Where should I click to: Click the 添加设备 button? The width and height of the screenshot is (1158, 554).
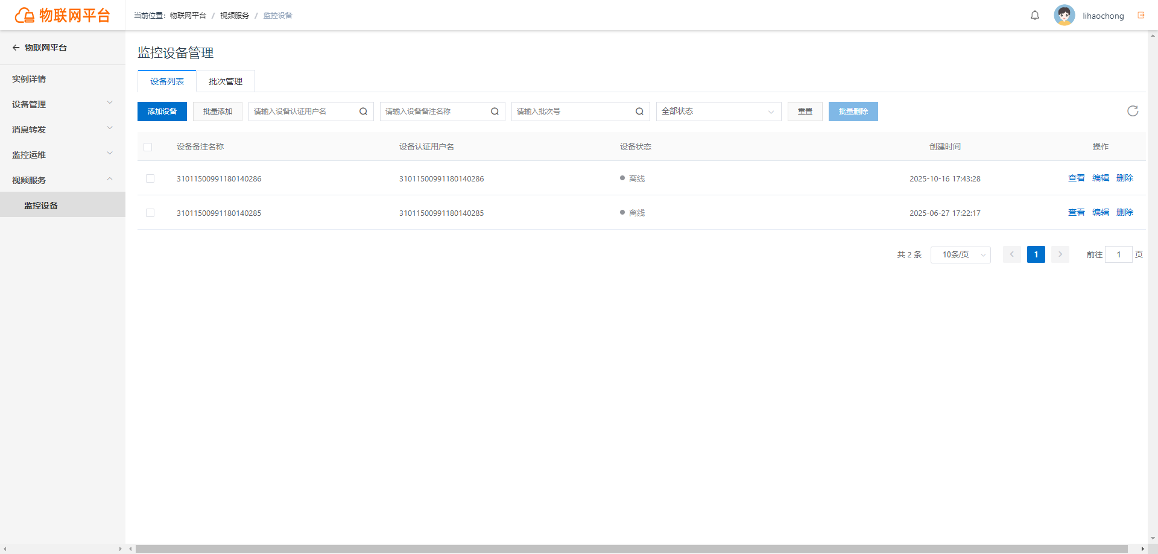[162, 112]
